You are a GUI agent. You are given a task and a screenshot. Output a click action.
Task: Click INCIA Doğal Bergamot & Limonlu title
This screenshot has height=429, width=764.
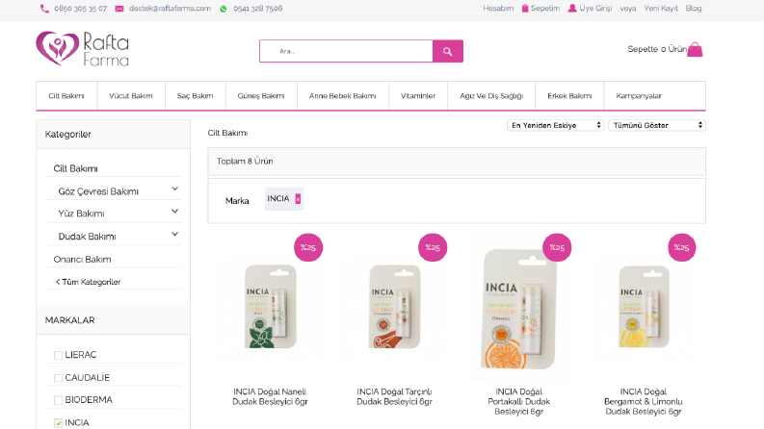[x=644, y=402]
